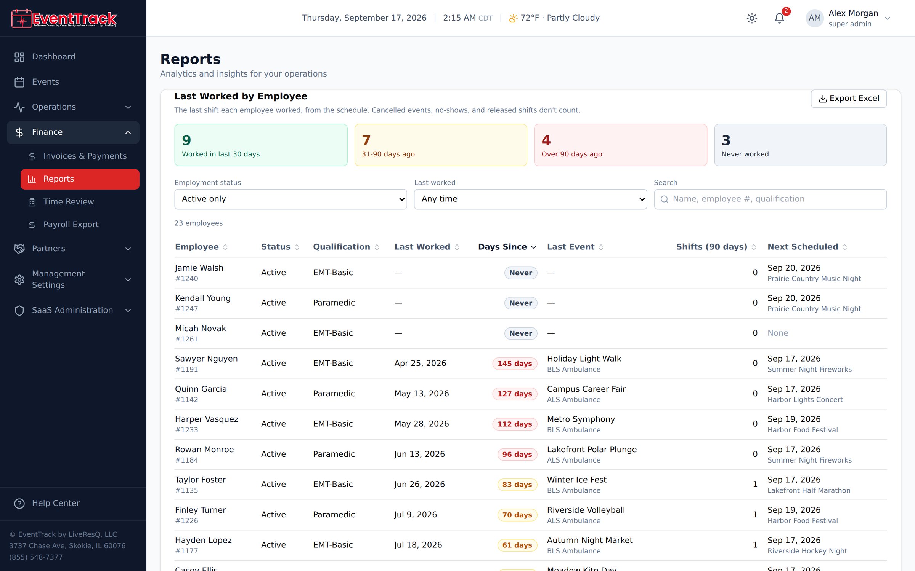Click the Management Settings gear icon
The width and height of the screenshot is (915, 571).
click(19, 279)
